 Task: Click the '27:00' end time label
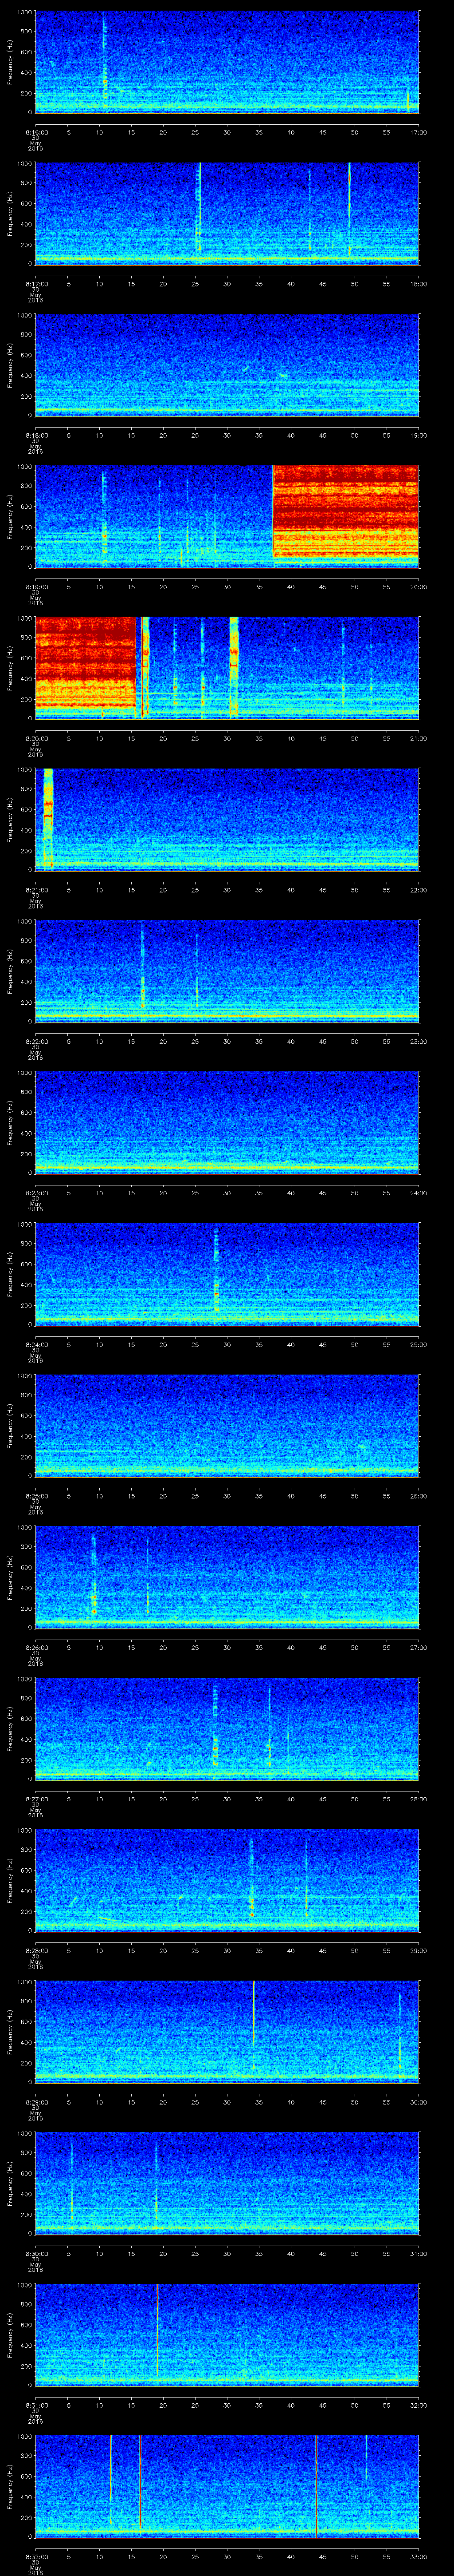(x=419, y=1647)
